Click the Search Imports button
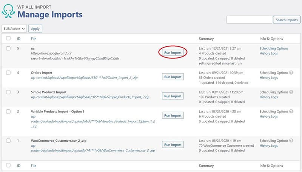The height and width of the screenshot is (172, 302). 287,20
